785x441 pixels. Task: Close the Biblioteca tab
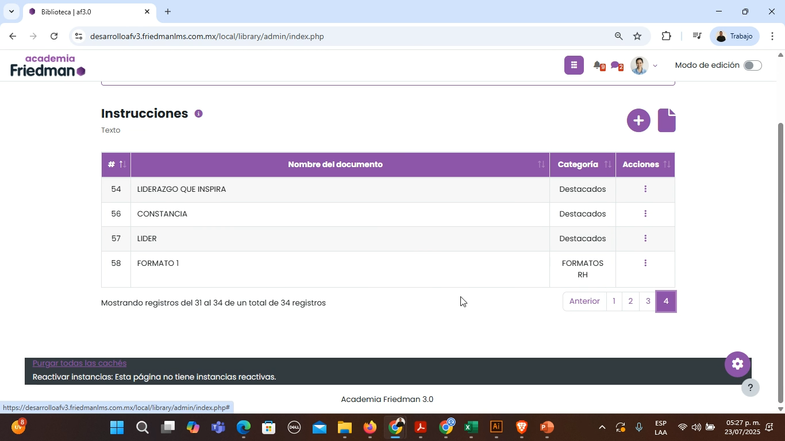point(147,11)
